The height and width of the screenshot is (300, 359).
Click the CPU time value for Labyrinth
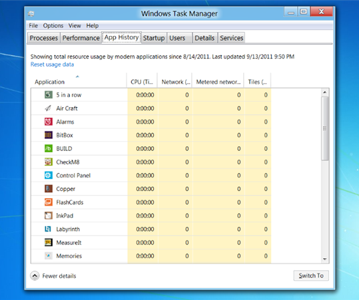145,229
